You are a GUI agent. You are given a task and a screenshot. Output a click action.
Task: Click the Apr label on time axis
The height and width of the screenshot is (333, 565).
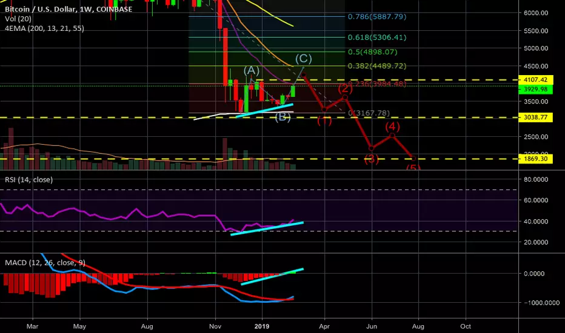[x=324, y=326]
